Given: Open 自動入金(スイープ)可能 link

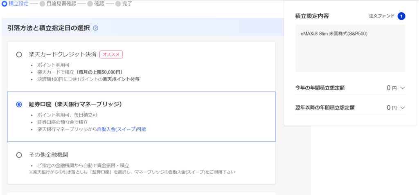Looking at the screenshot, I should pos(122,129).
